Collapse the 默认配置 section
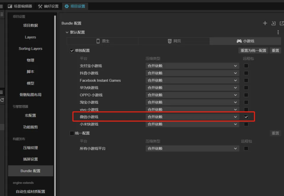The height and width of the screenshot is (196, 284). click(67, 32)
